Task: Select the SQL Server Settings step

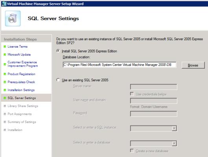Action: point(22,98)
